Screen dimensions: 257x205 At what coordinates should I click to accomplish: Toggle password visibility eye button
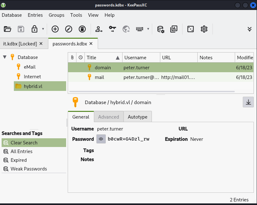point(101,139)
